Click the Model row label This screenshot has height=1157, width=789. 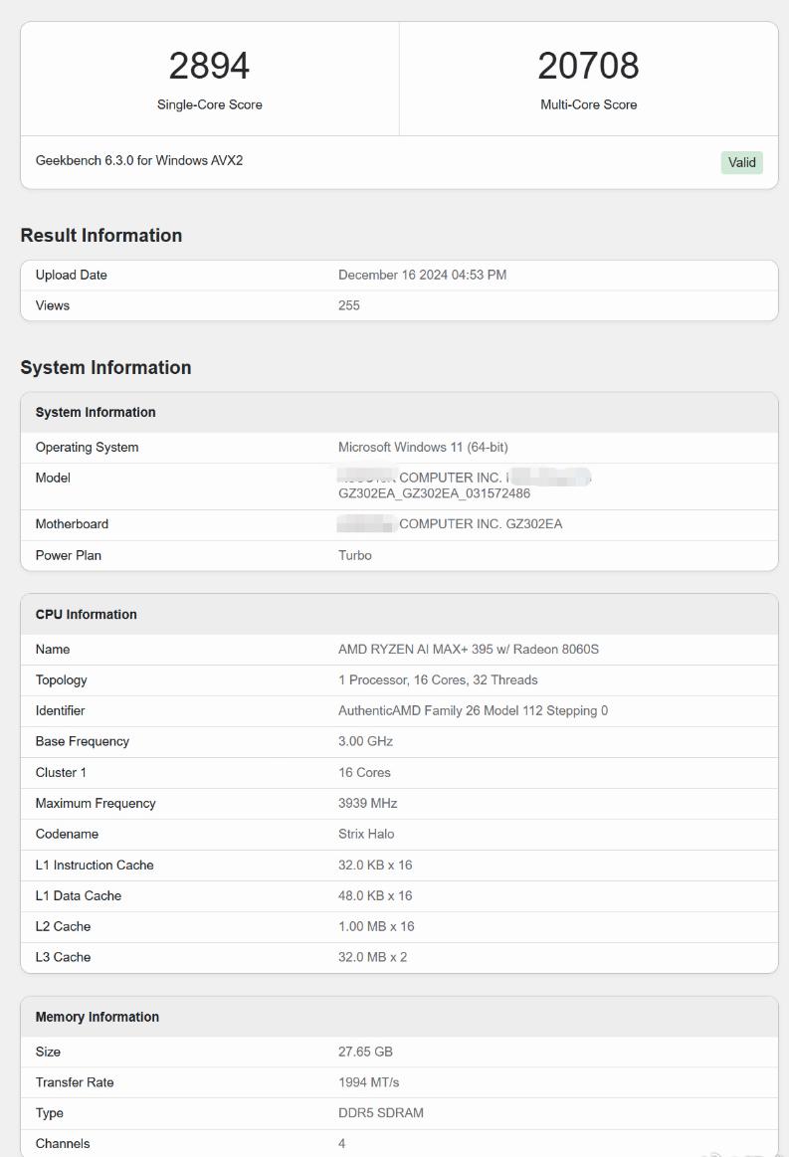click(53, 478)
